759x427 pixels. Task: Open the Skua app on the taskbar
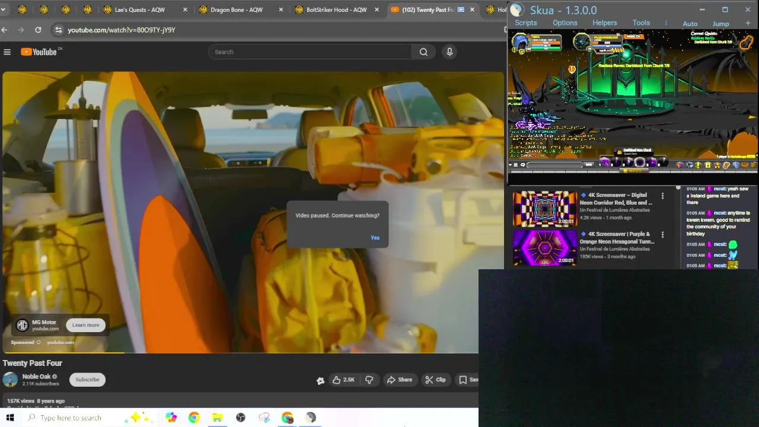click(311, 418)
